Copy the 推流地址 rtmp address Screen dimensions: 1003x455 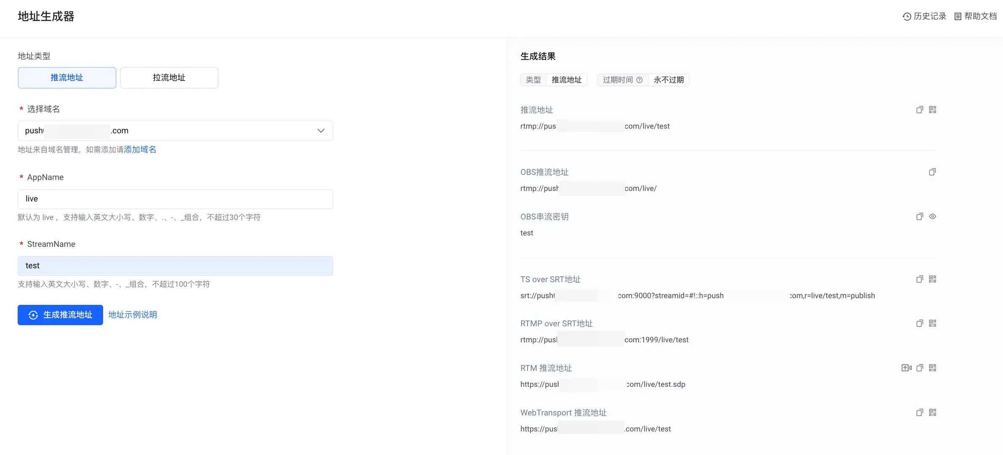click(x=920, y=110)
